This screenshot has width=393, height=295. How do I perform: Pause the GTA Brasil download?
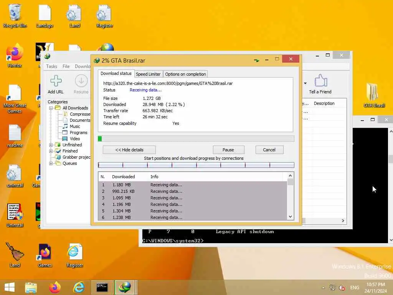[x=228, y=150]
